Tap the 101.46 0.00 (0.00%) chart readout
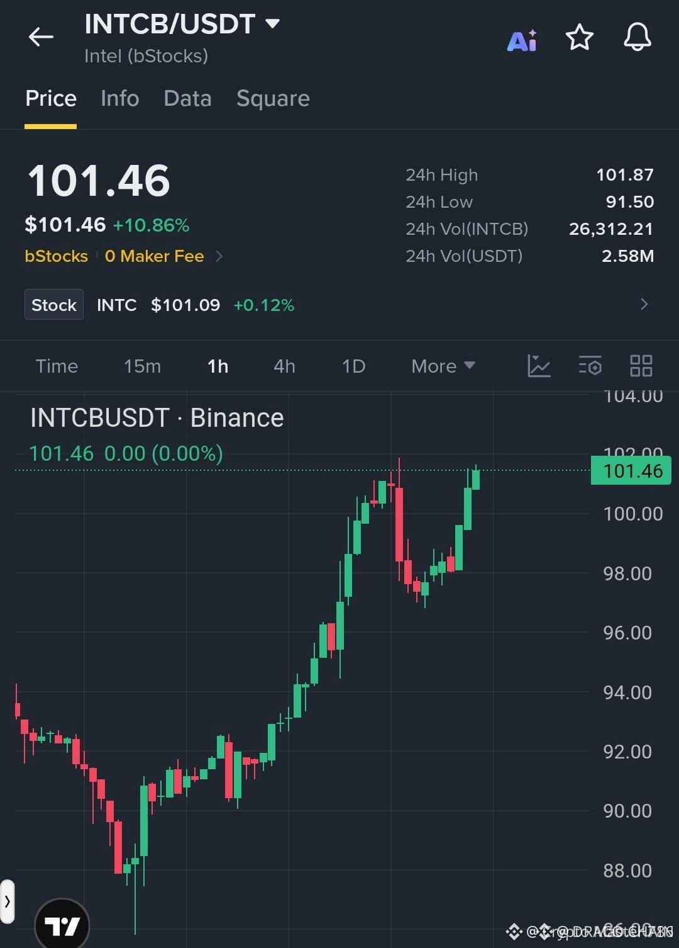Screen dimensions: 679x948 click(126, 453)
